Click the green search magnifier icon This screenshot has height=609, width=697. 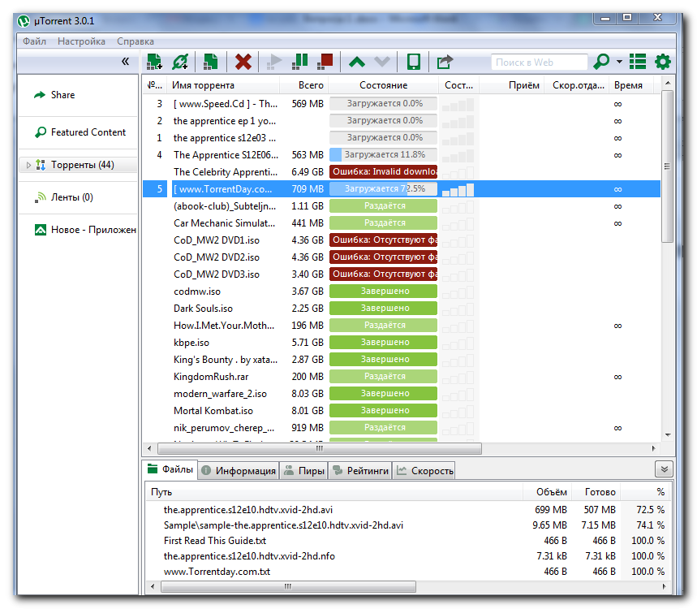(601, 62)
